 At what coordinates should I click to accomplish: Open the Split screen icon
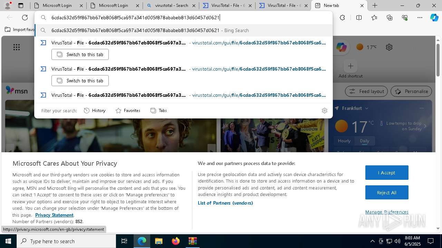pos(359,18)
